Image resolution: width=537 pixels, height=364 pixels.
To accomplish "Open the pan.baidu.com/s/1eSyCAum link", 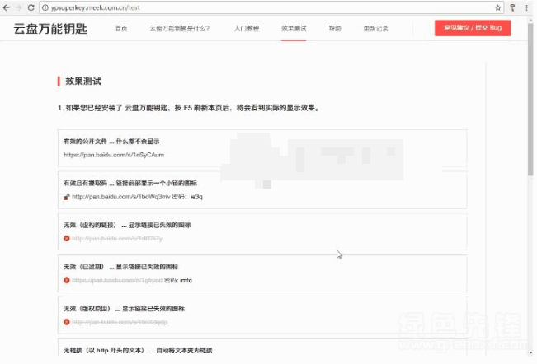I will (114, 155).
